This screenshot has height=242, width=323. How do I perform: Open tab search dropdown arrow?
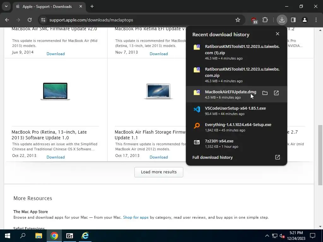[x=6, y=6]
